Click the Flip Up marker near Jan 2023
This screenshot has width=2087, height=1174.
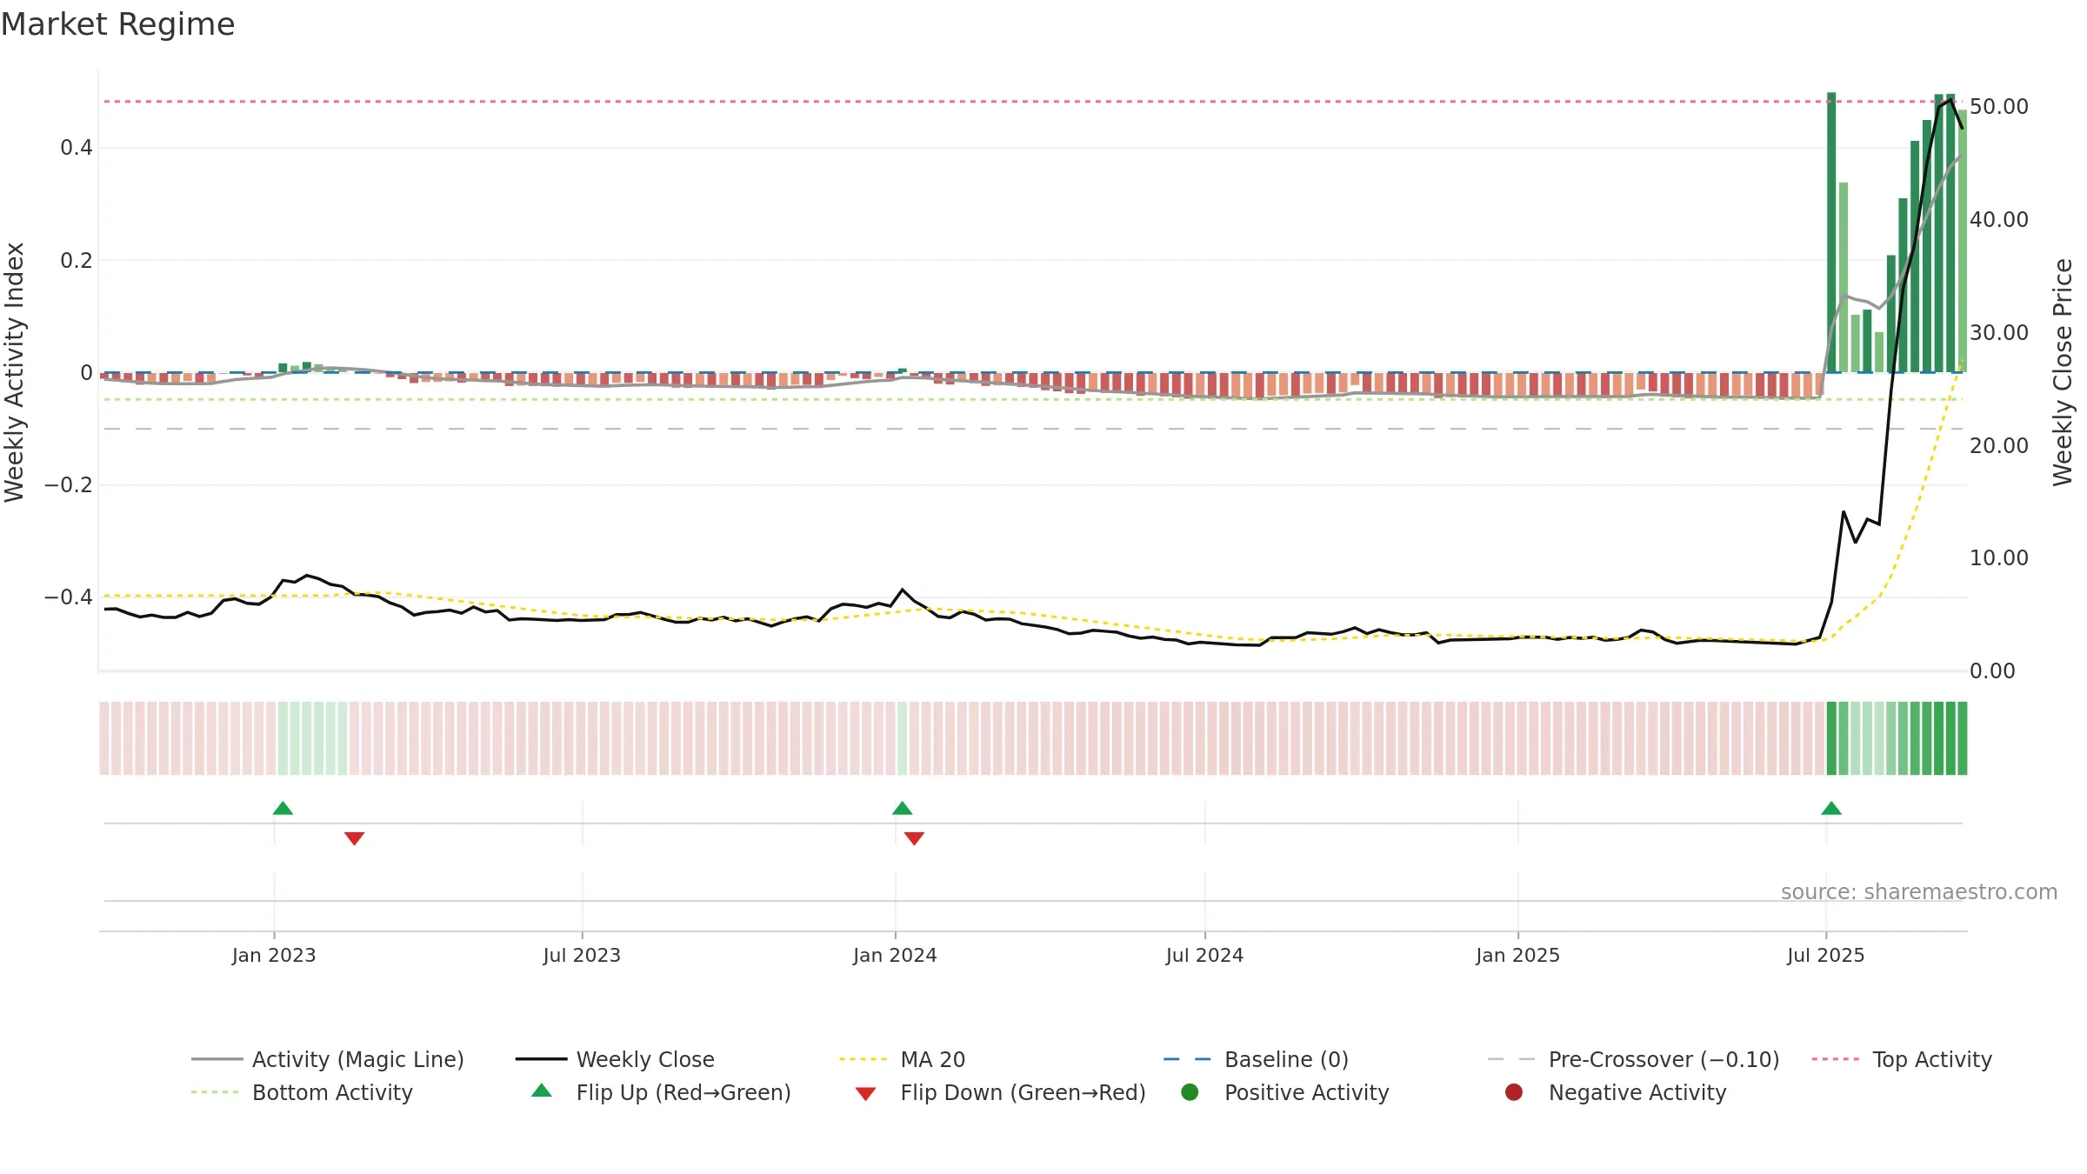pyautogui.click(x=283, y=808)
